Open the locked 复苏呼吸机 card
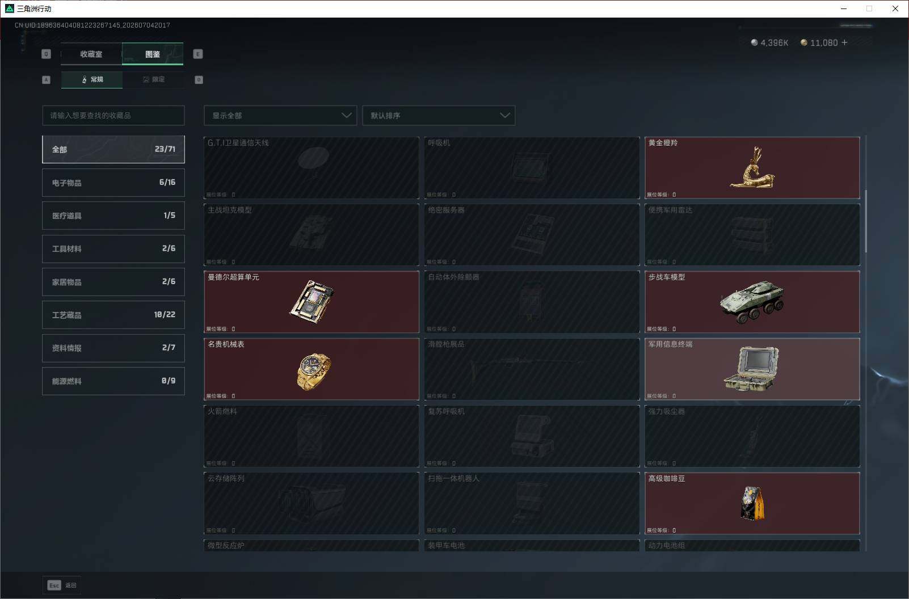The height and width of the screenshot is (599, 909). coord(532,436)
